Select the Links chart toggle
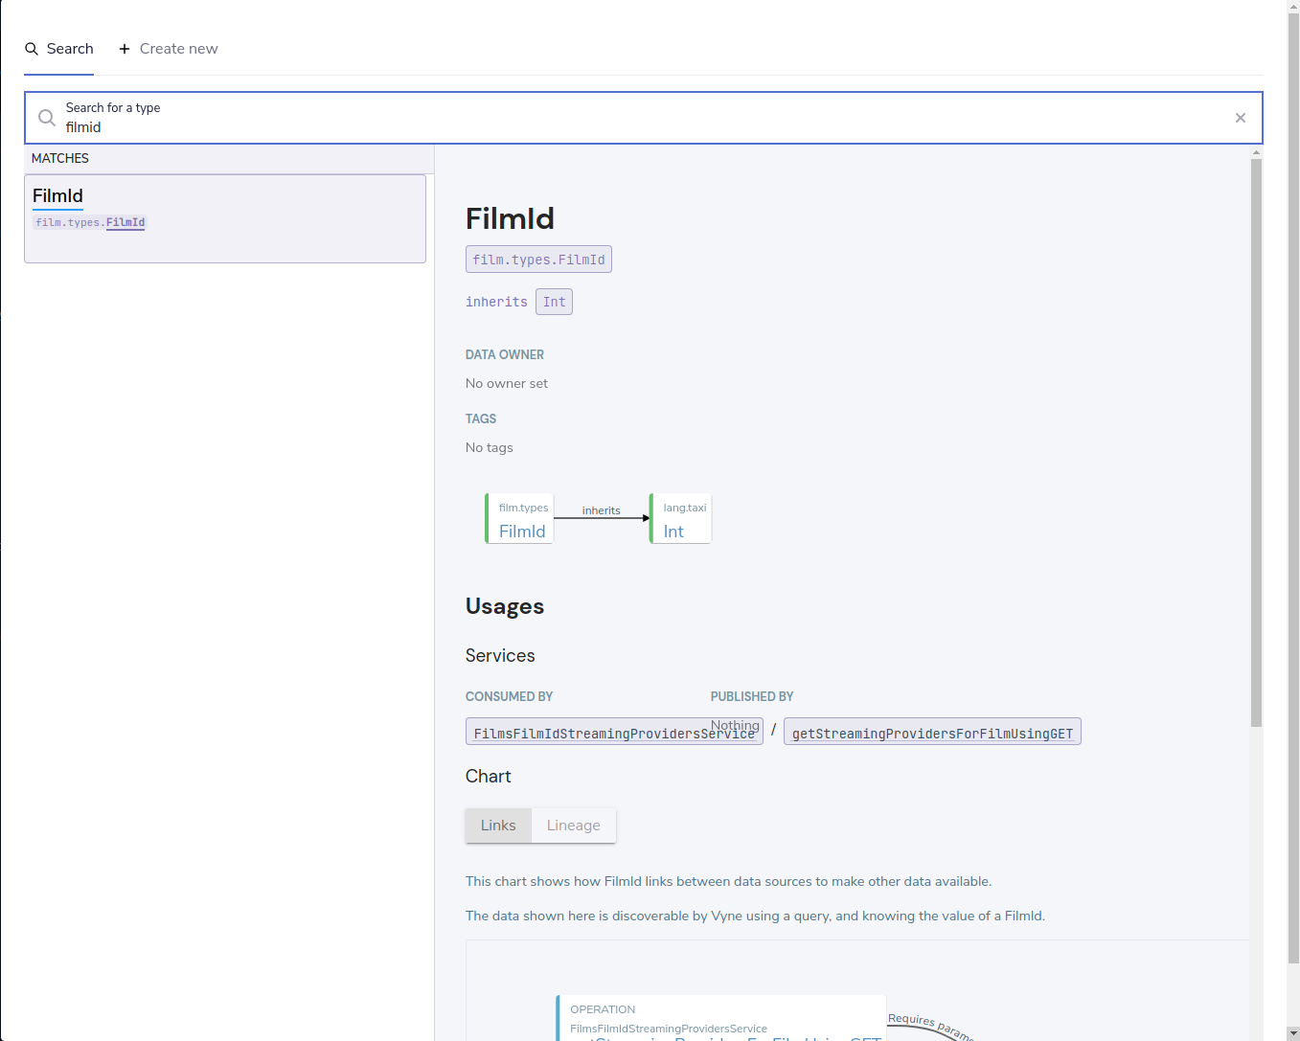This screenshot has height=1041, width=1300. [498, 826]
